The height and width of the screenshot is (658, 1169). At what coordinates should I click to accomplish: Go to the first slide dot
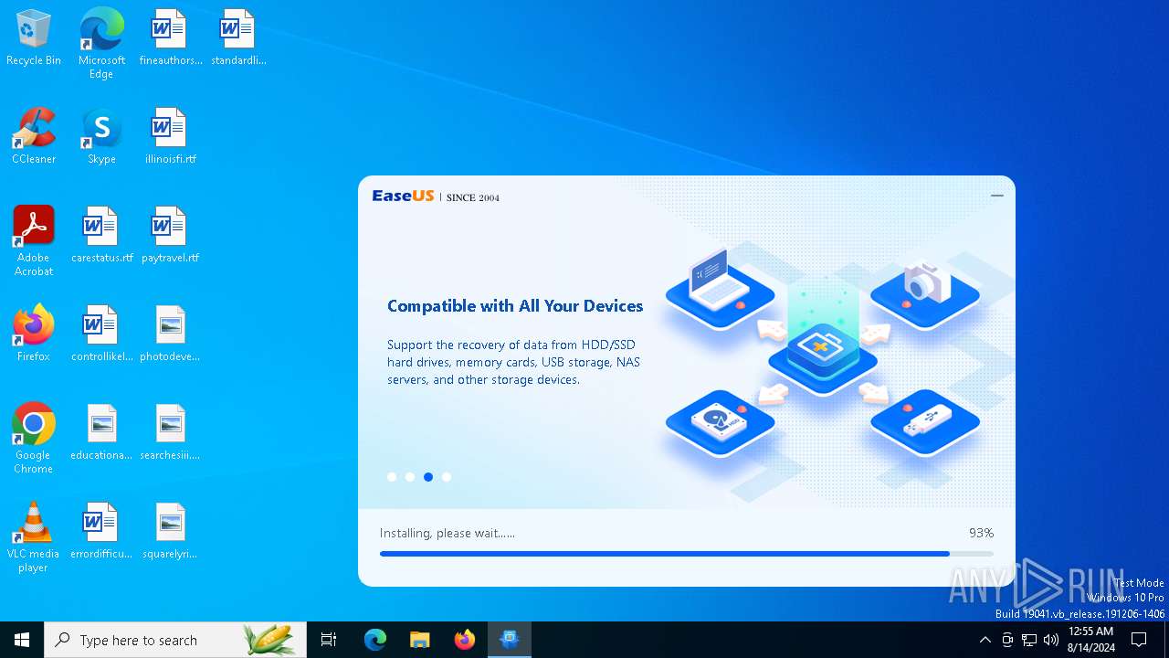pos(392,477)
